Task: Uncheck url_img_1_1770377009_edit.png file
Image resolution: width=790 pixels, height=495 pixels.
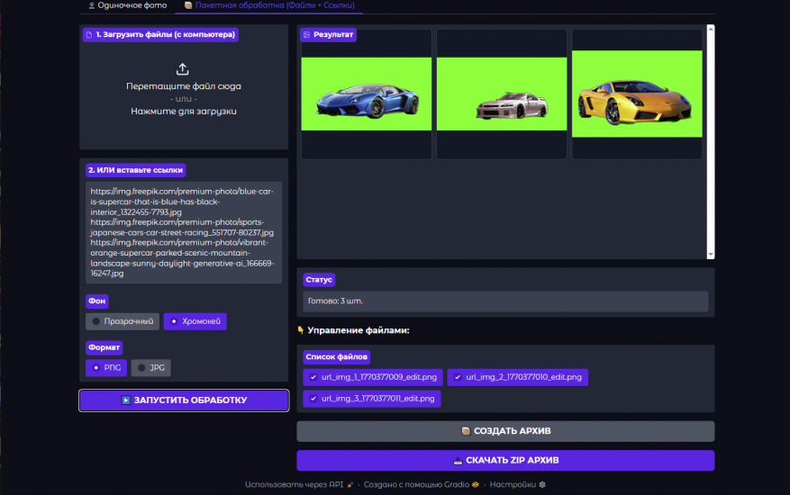Action: tap(313, 377)
